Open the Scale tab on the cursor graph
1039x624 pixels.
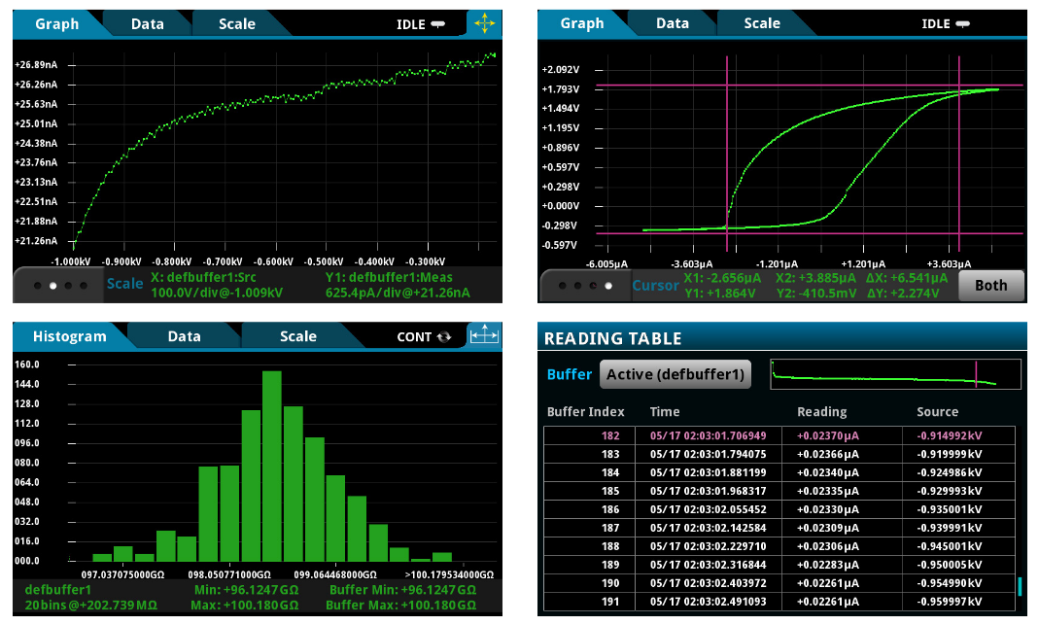[x=762, y=23]
